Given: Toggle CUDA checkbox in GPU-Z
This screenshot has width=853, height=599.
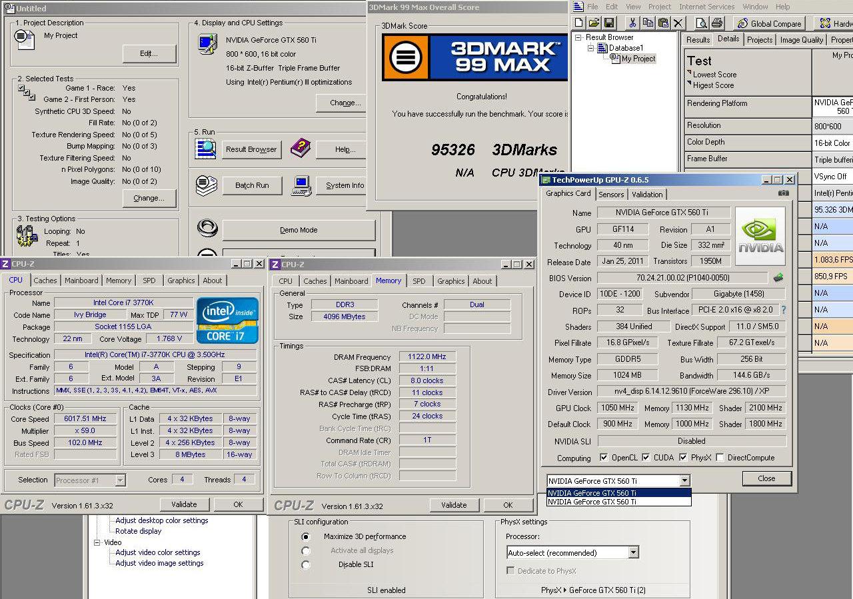Looking at the screenshot, I should pyautogui.click(x=647, y=458).
